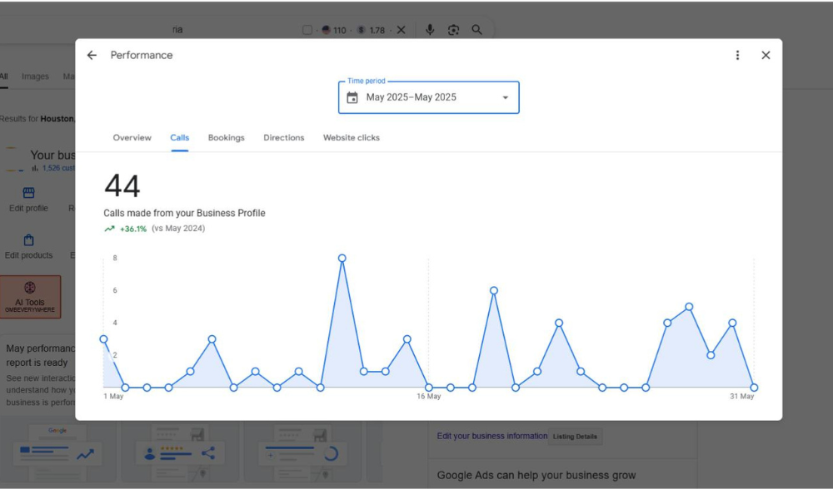This screenshot has width=833, height=489.
Task: Expand the Time period dropdown arrow
Action: (505, 98)
